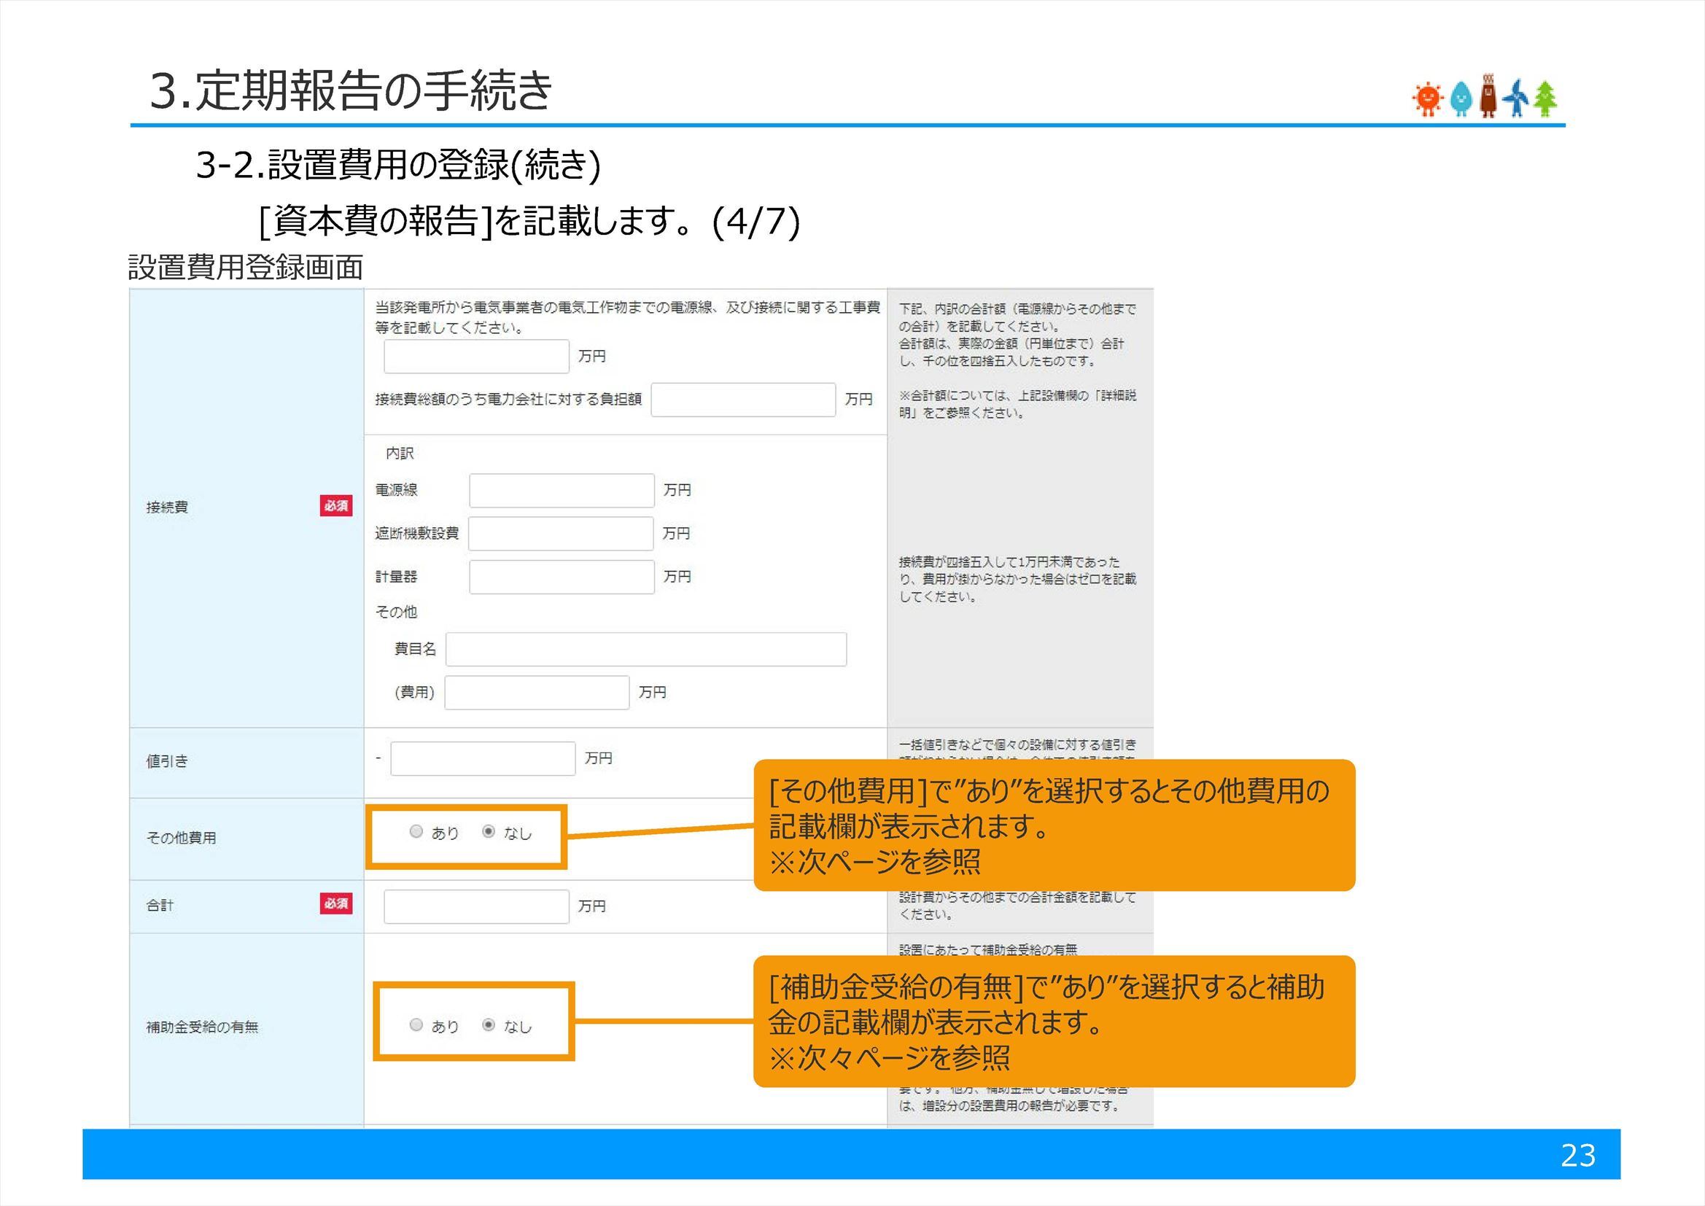Click the 必須 badge next to 合計
Screen dimensions: 1705x1206
coord(338,904)
